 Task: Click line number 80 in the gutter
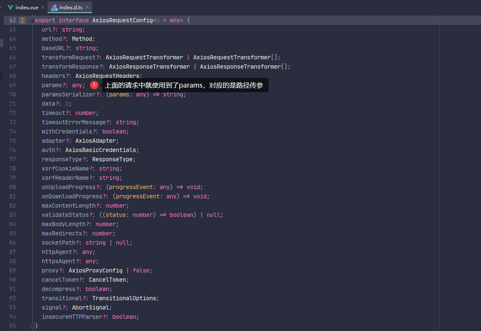point(13,187)
